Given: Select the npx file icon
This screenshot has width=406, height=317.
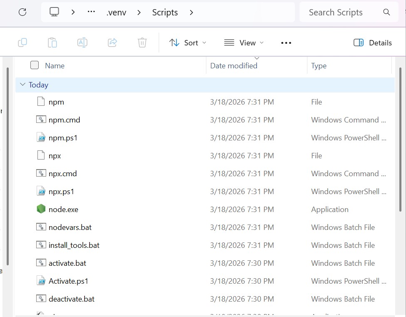Looking at the screenshot, I should pos(41,155).
